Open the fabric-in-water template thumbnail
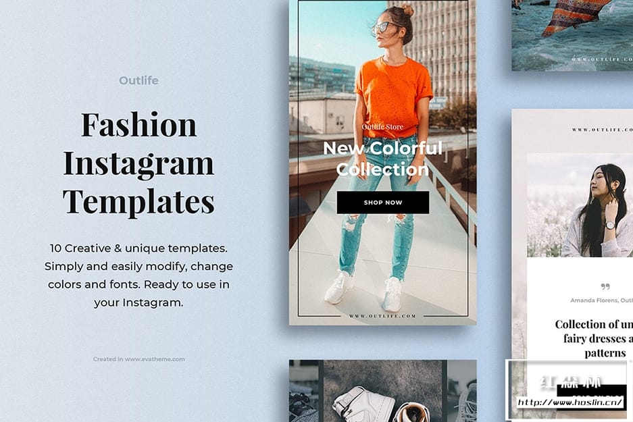Screen dimensions: 633x422 pos(572,35)
